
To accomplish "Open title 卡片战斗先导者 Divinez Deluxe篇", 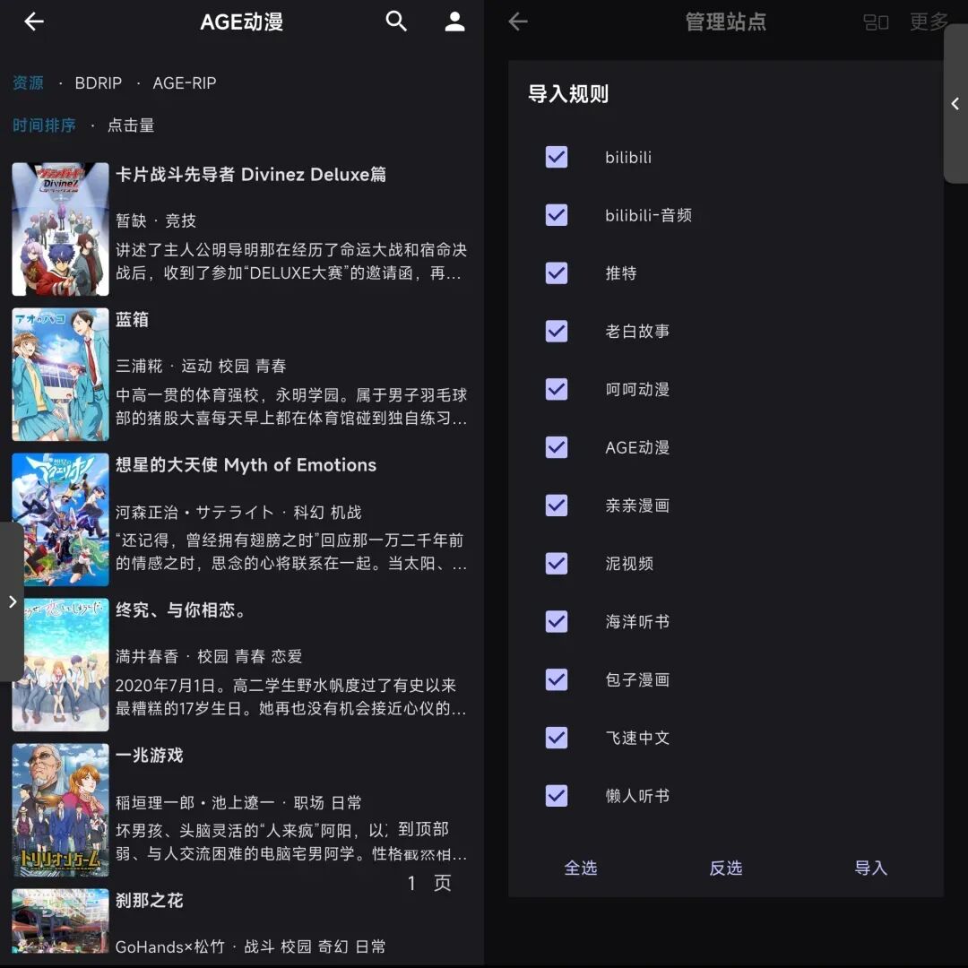I will (x=251, y=175).
